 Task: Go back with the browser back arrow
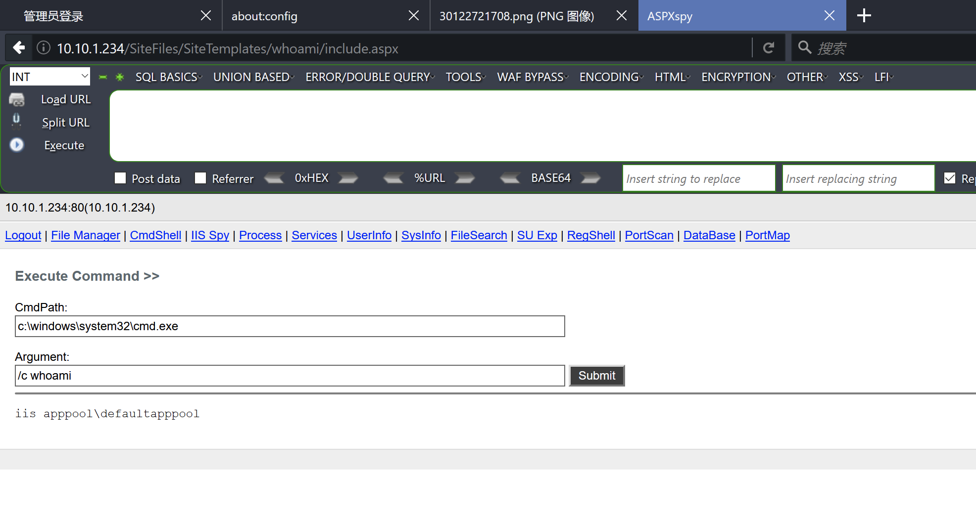[19, 48]
